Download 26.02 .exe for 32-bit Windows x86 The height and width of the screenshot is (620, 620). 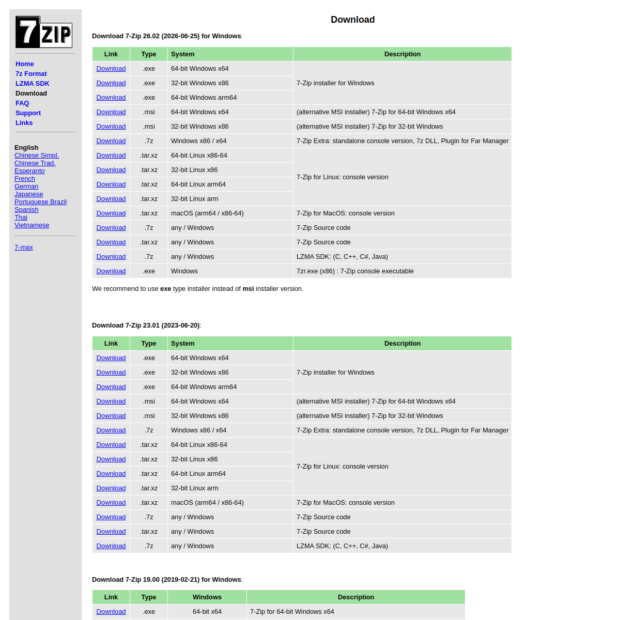click(111, 83)
